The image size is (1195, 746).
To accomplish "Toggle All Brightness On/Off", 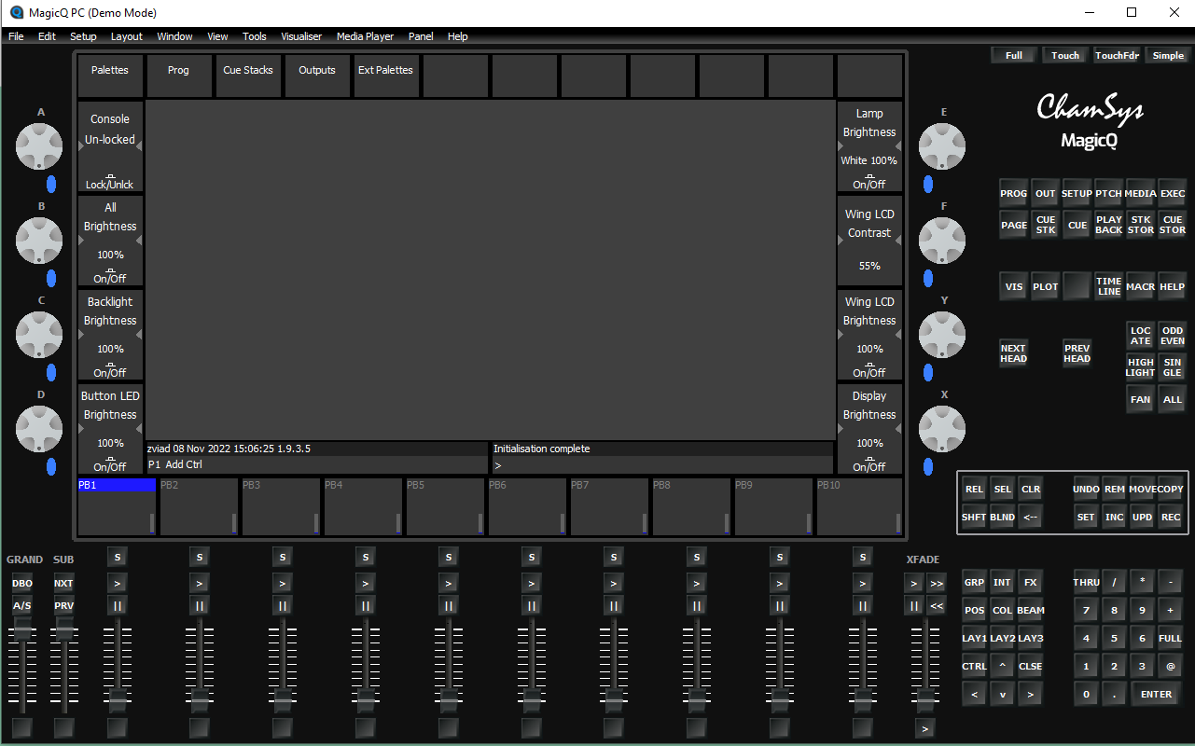I will (110, 276).
